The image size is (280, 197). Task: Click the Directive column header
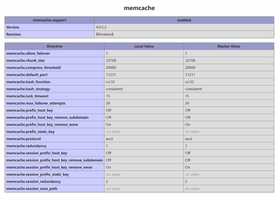pyautogui.click(x=54, y=46)
